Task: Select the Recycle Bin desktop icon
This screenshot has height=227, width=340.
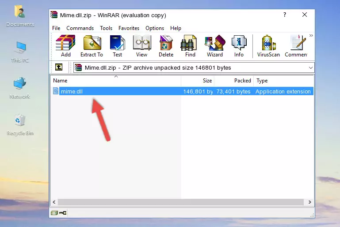Action: click(x=20, y=125)
